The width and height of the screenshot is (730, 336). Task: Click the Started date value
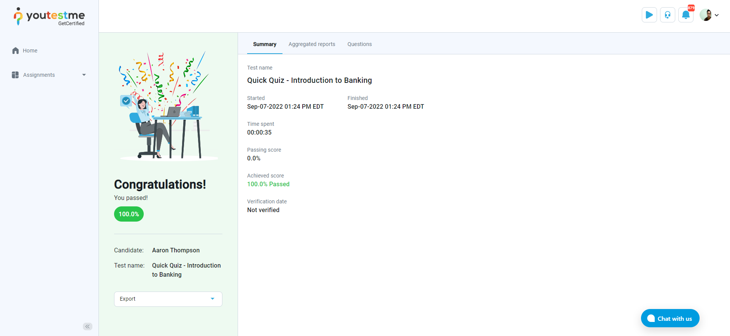pos(285,107)
